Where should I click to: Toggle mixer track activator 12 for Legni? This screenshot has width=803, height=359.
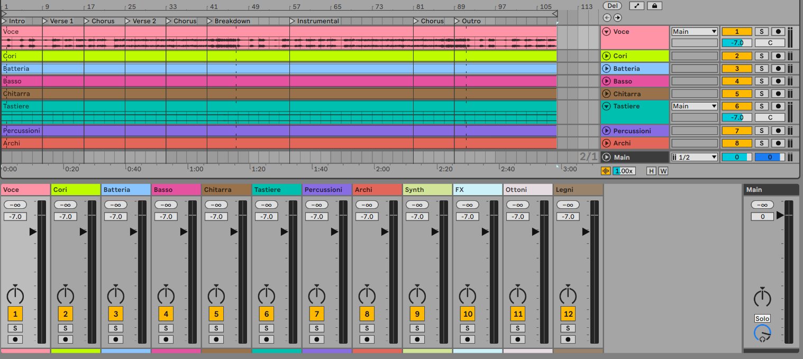coord(568,314)
